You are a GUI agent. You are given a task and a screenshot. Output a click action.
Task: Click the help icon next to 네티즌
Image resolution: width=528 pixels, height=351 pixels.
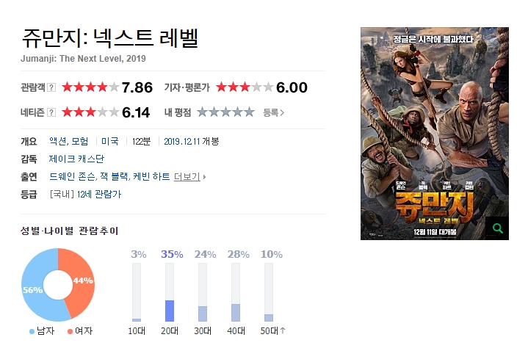[x=51, y=112]
